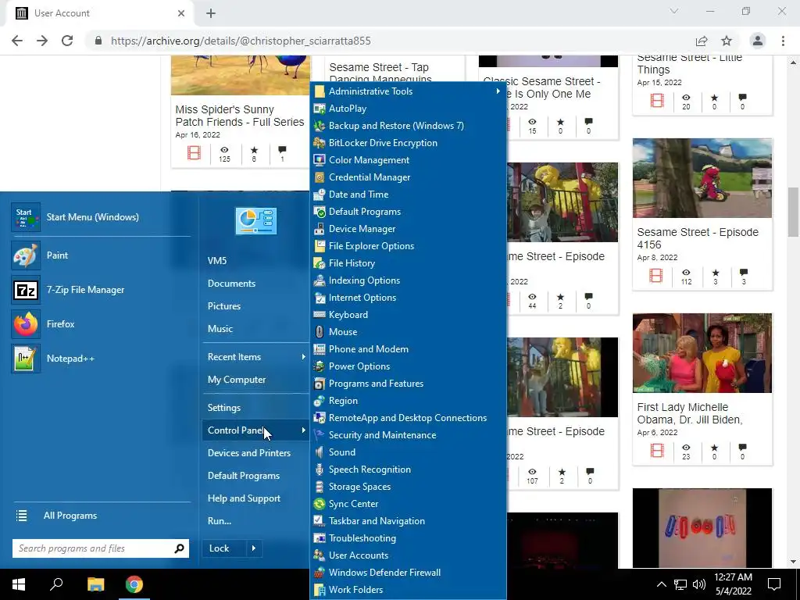
Task: Click the Backup and Restore icon
Action: [x=320, y=126]
